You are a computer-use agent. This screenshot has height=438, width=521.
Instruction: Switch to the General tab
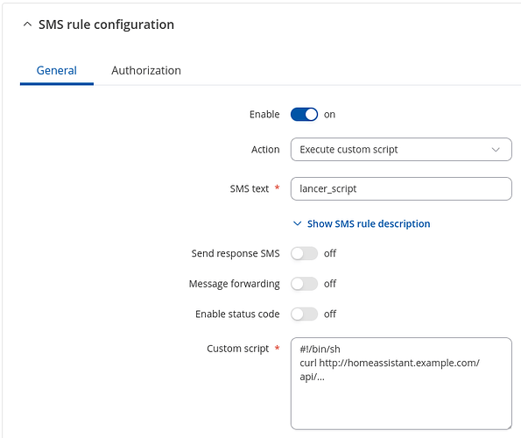tap(57, 70)
